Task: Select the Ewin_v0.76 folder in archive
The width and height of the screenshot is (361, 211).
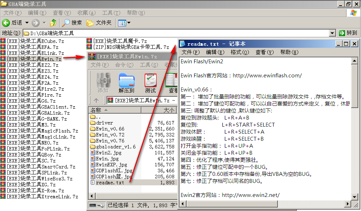Action: click(x=110, y=141)
